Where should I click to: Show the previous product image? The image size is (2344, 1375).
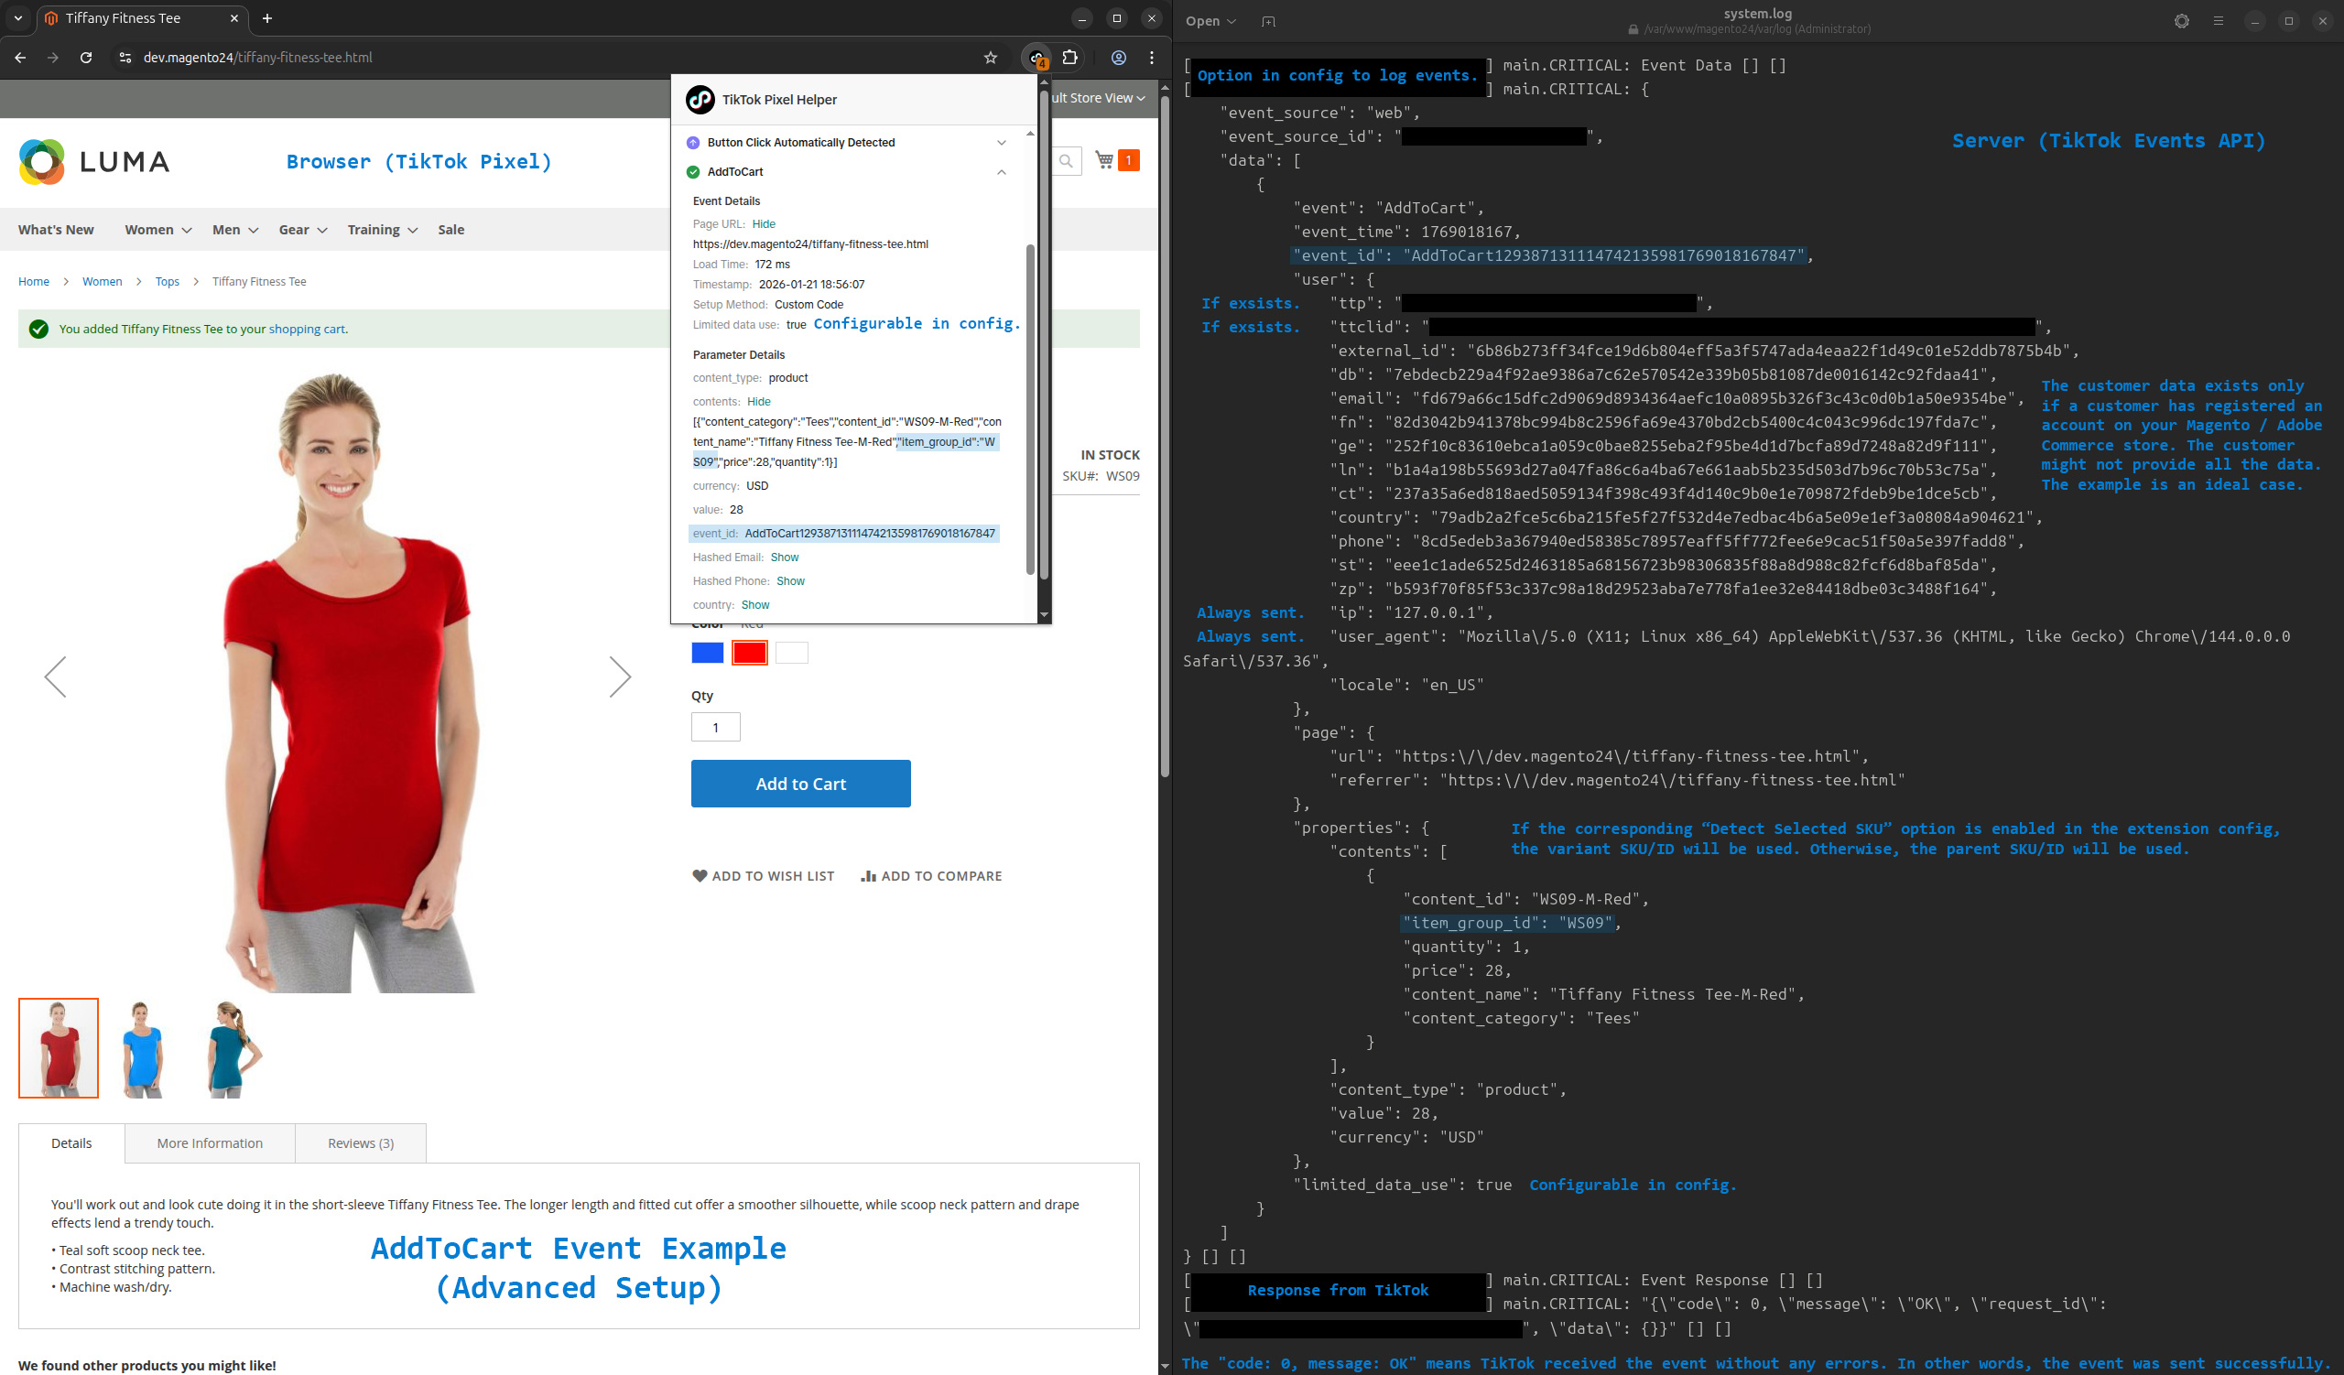pyautogui.click(x=56, y=677)
